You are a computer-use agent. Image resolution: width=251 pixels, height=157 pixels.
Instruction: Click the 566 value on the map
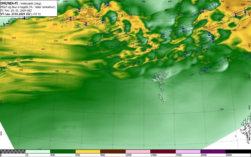coord(178,47)
